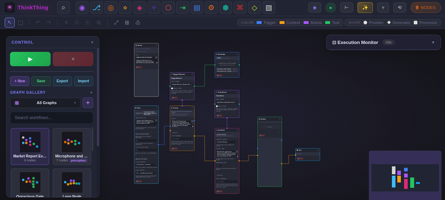Viewport: 445px width, 200px height.
Task: Click the copy icon in edit toolbar
Action: (x=77, y=23)
